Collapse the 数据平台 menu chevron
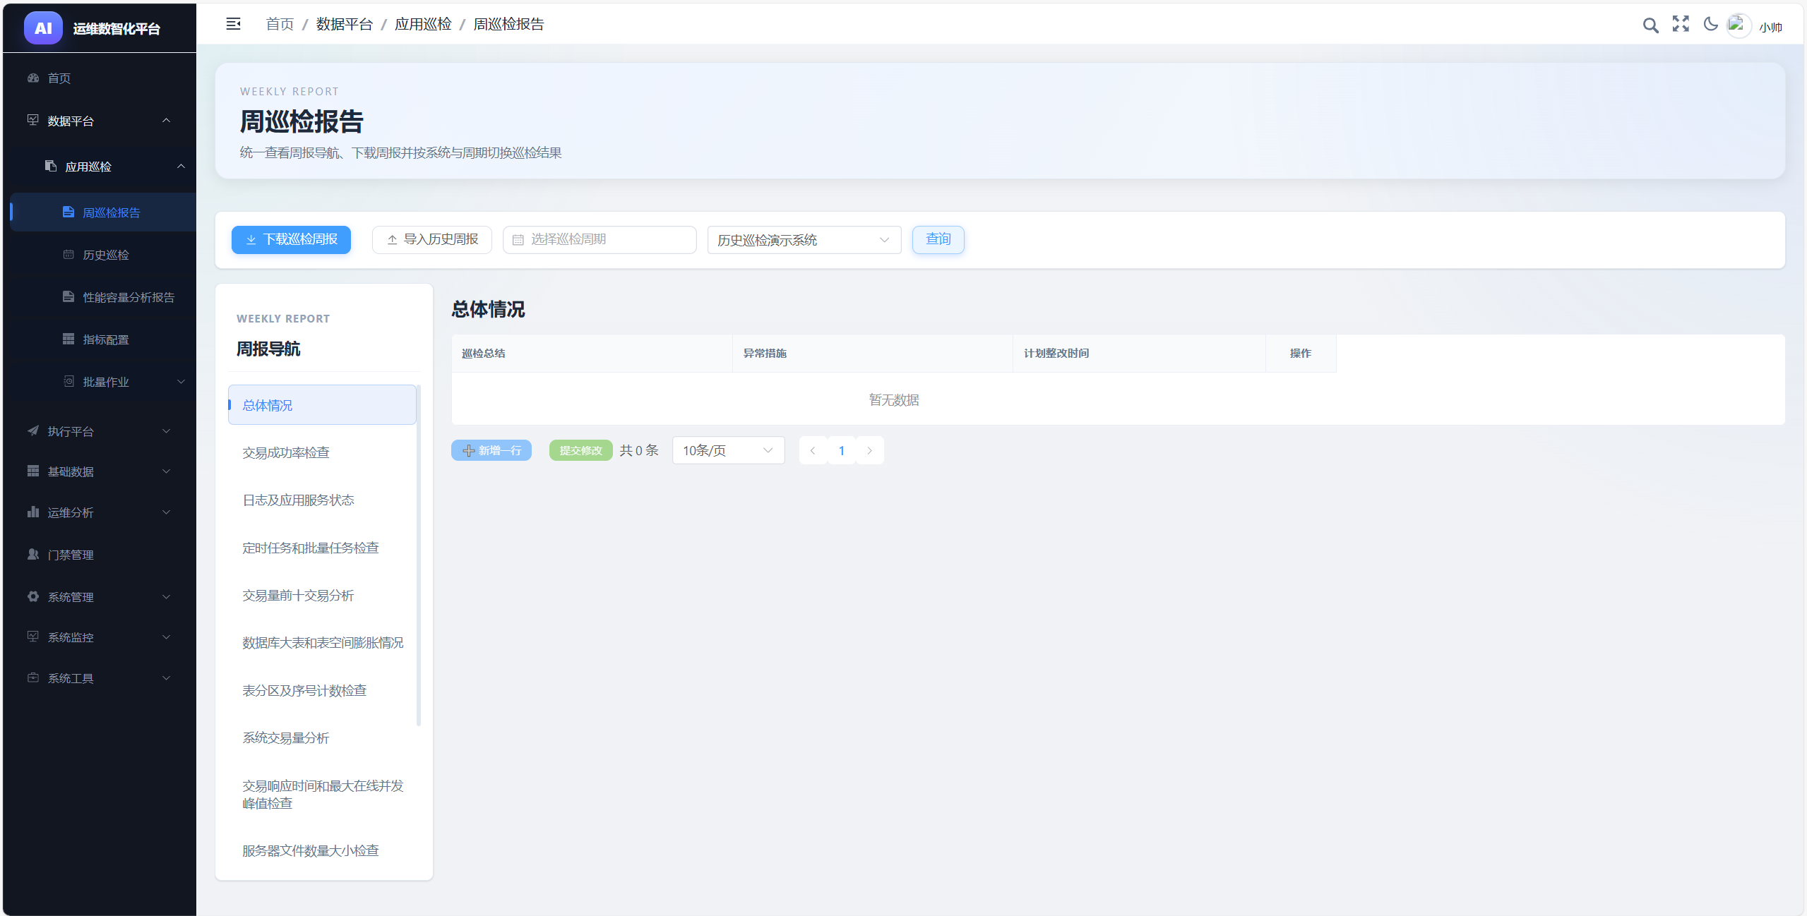The width and height of the screenshot is (1807, 916). (x=167, y=121)
